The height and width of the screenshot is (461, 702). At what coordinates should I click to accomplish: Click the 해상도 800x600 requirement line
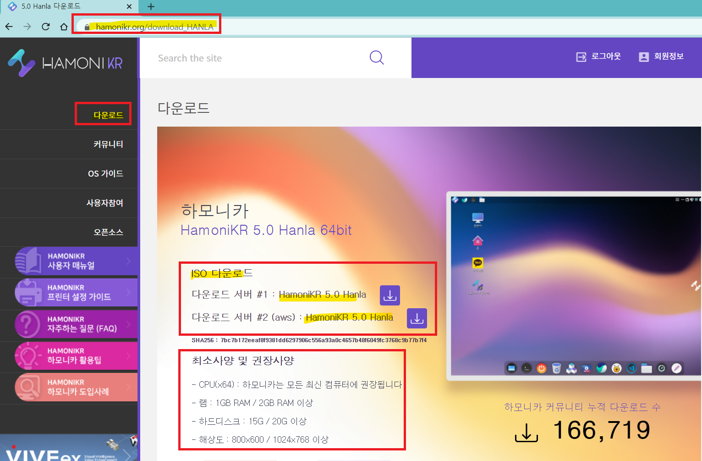(260, 439)
